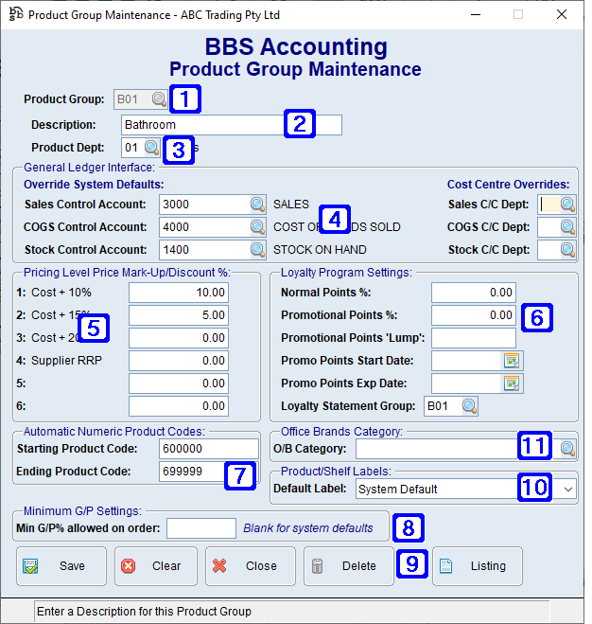Open Stock C/C Dept lookup icon
This screenshot has height=624, width=592.
(567, 250)
